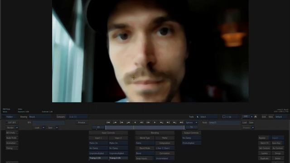Jump to the last frame transport button

tap(181, 123)
